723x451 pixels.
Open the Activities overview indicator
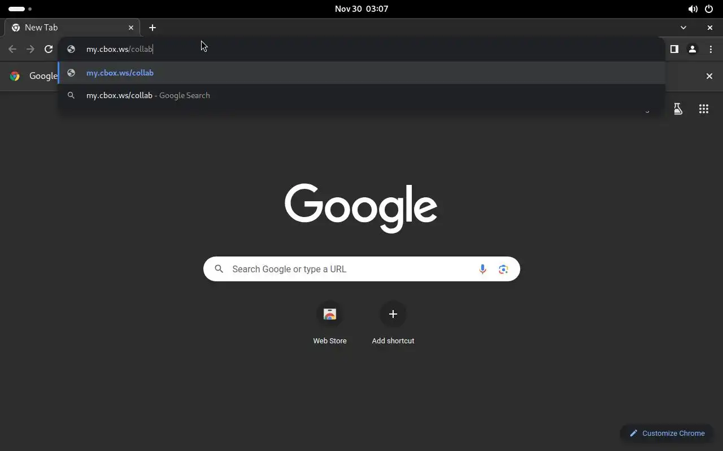pyautogui.click(x=20, y=9)
